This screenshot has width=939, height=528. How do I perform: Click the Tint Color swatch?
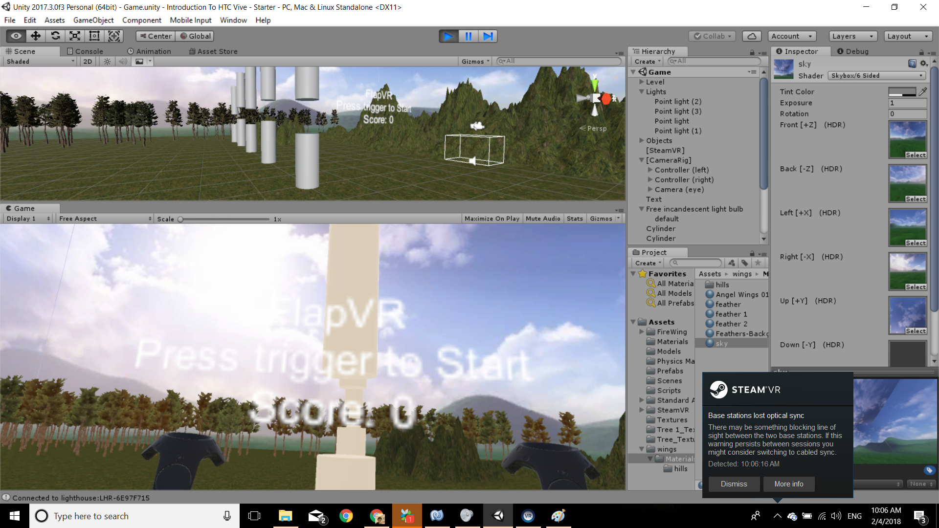pos(902,91)
